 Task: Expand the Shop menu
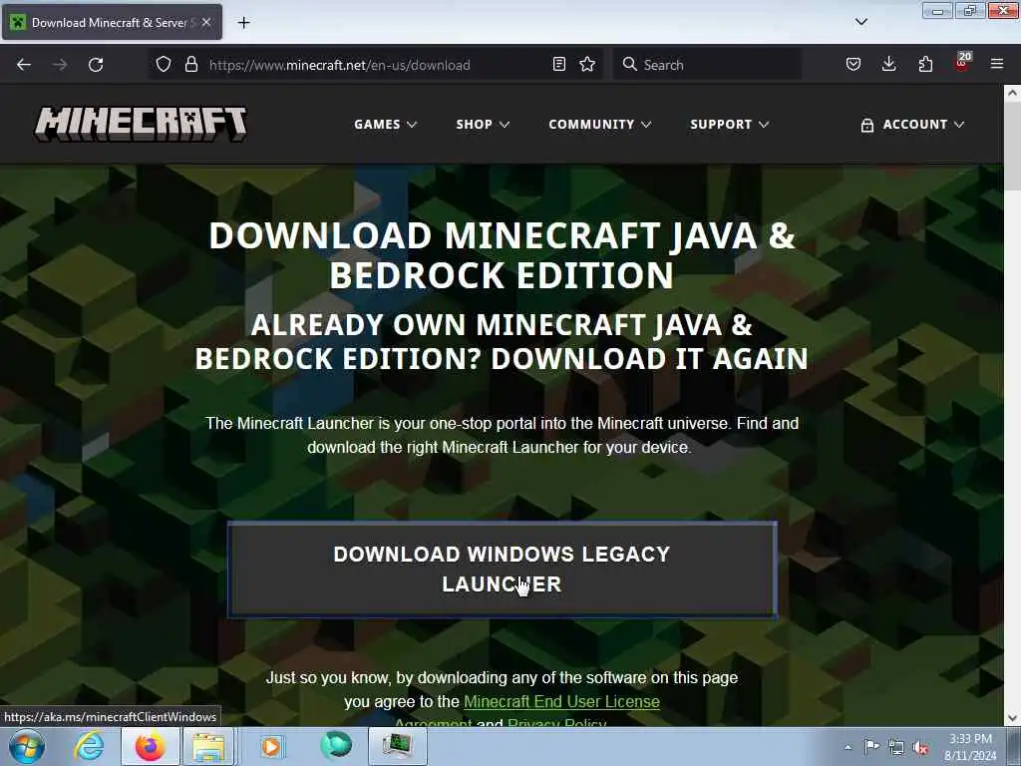point(483,125)
